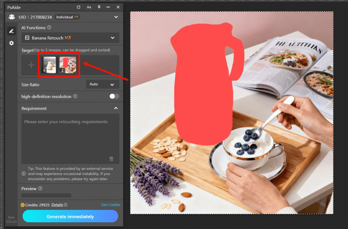Pin the PsAide panel
Viewport: 348px width, 229px height.
[x=99, y=7]
